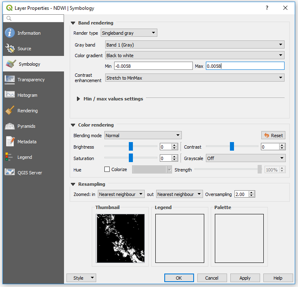Click the Metadata document icon
This screenshot has height=287, width=298.
(x=10, y=142)
